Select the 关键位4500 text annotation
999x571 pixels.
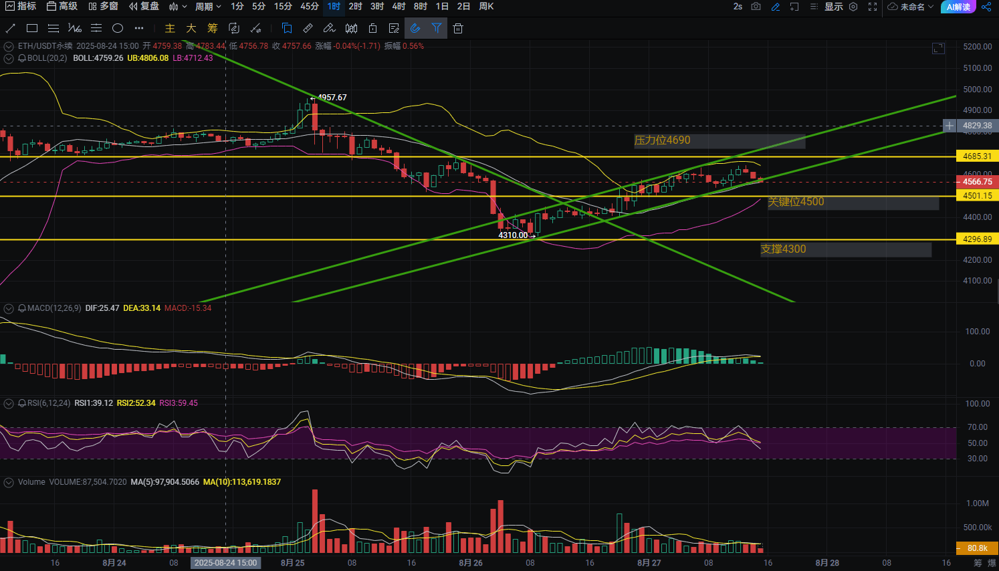point(796,202)
